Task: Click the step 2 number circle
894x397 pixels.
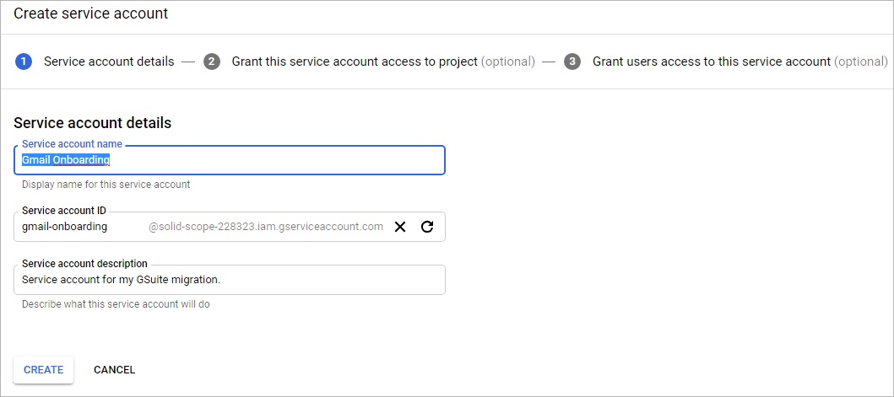Action: click(x=212, y=62)
